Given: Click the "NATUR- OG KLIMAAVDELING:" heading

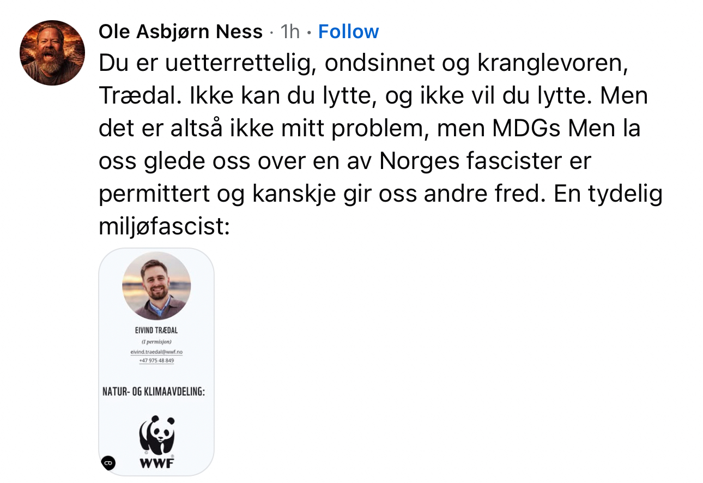Looking at the screenshot, I should 154,391.
